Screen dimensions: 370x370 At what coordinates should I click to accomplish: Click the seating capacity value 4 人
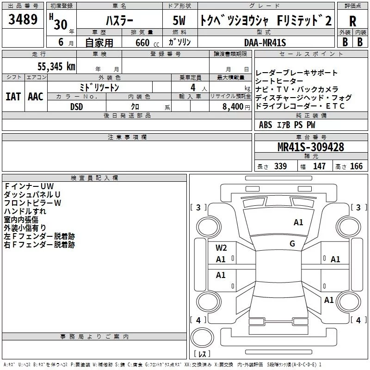198,88
